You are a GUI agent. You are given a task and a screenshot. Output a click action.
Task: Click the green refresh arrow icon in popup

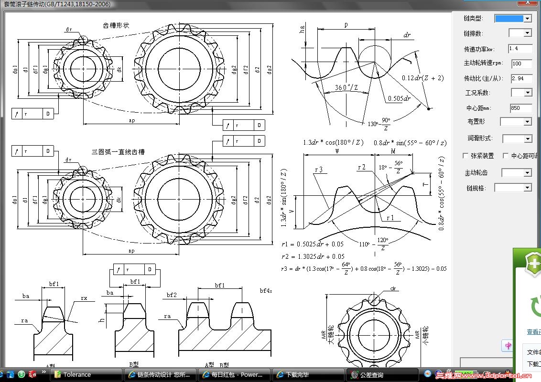[x=536, y=306]
